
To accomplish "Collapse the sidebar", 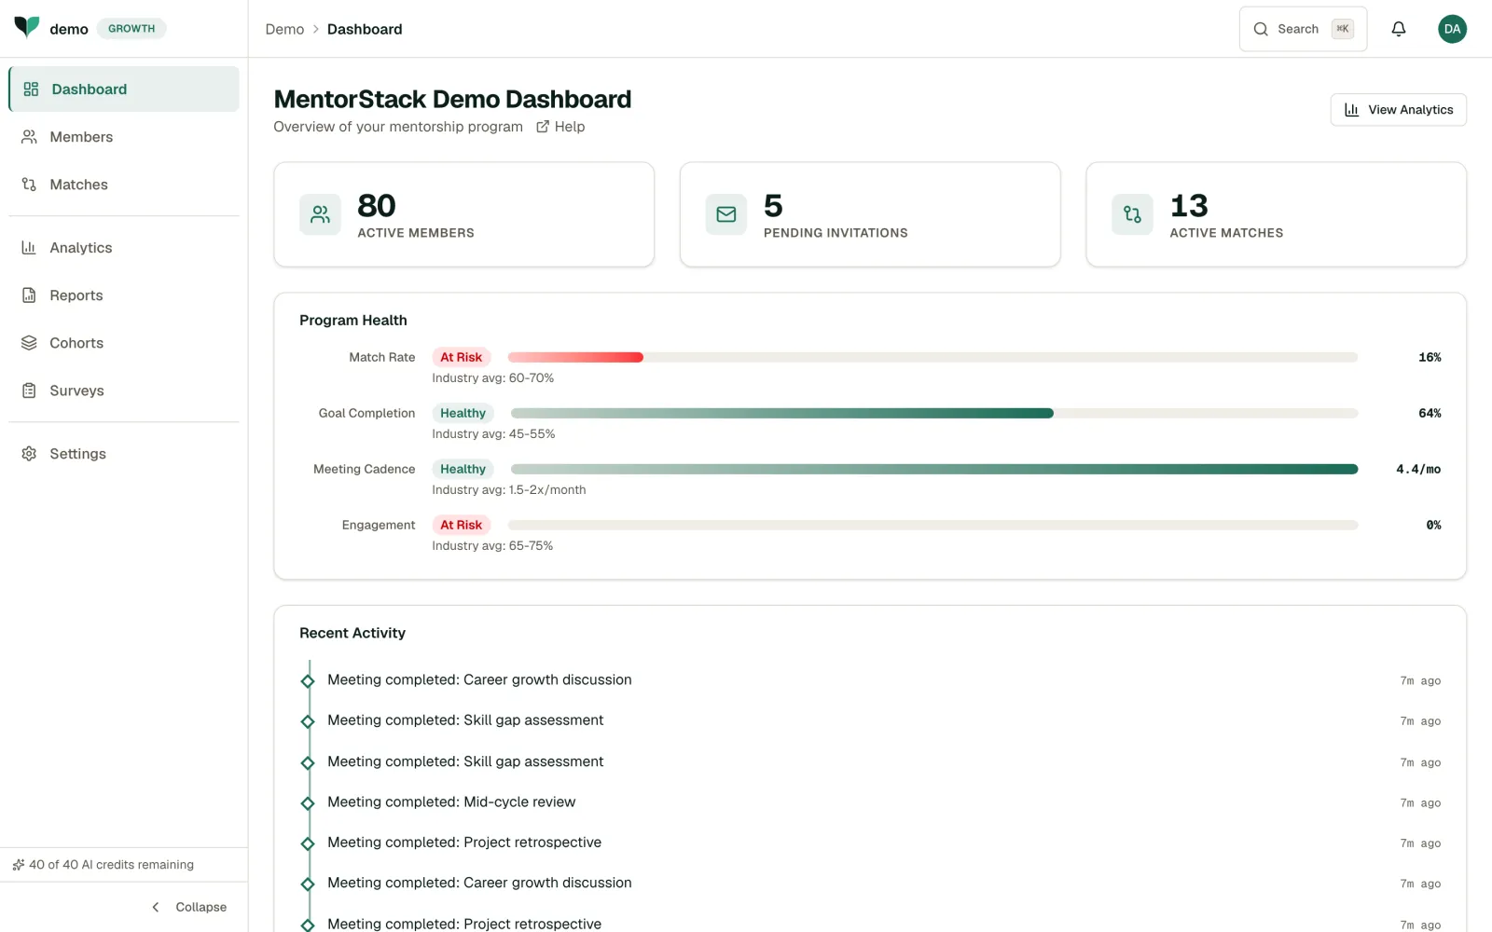I will point(189,907).
